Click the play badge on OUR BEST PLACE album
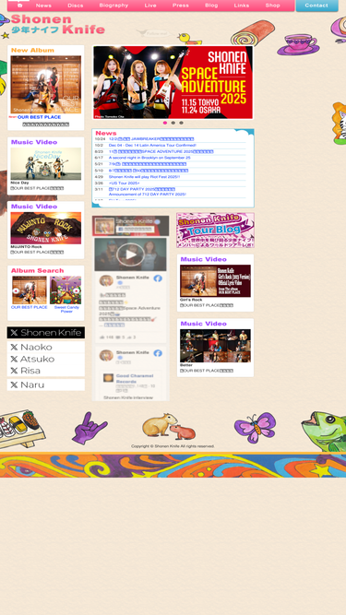Viewport: 346px width, 615px height. [x=16, y=291]
